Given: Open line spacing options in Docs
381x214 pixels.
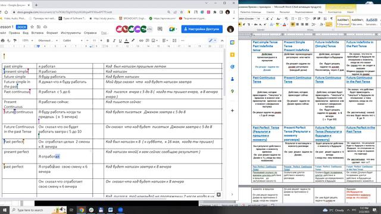Looking at the screenshot, I should pos(174,40).
